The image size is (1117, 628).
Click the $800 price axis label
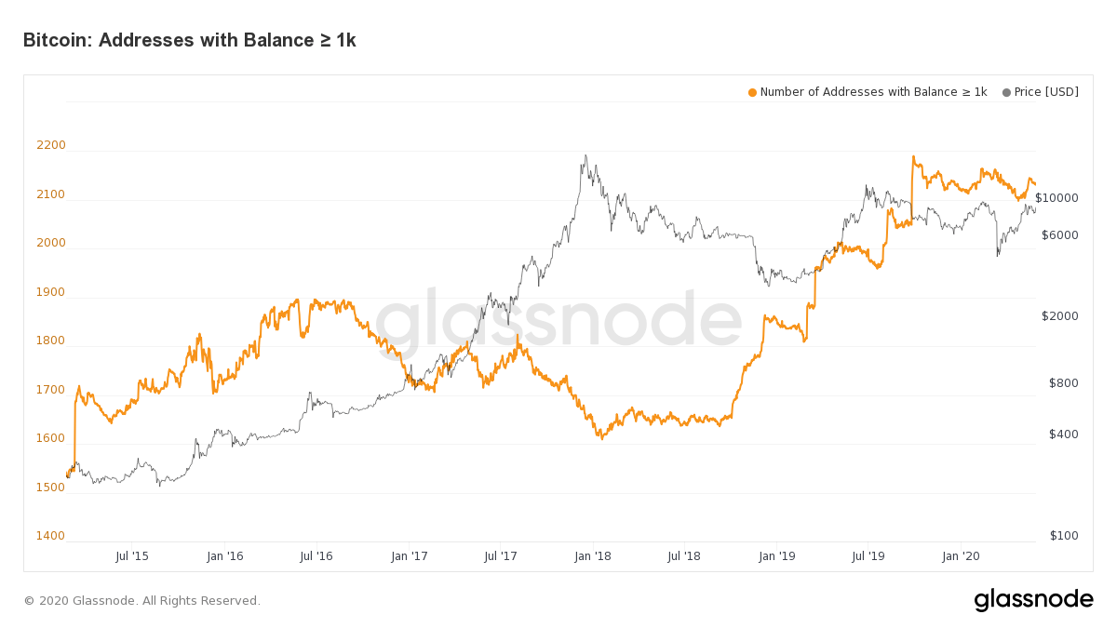(1064, 383)
